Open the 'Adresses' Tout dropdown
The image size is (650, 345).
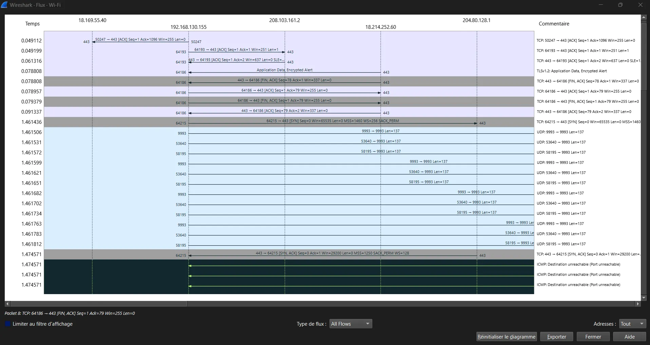pos(632,324)
